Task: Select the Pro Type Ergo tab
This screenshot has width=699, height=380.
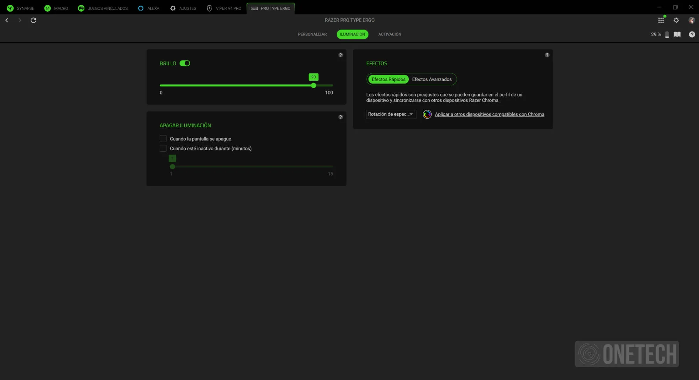Action: [271, 8]
